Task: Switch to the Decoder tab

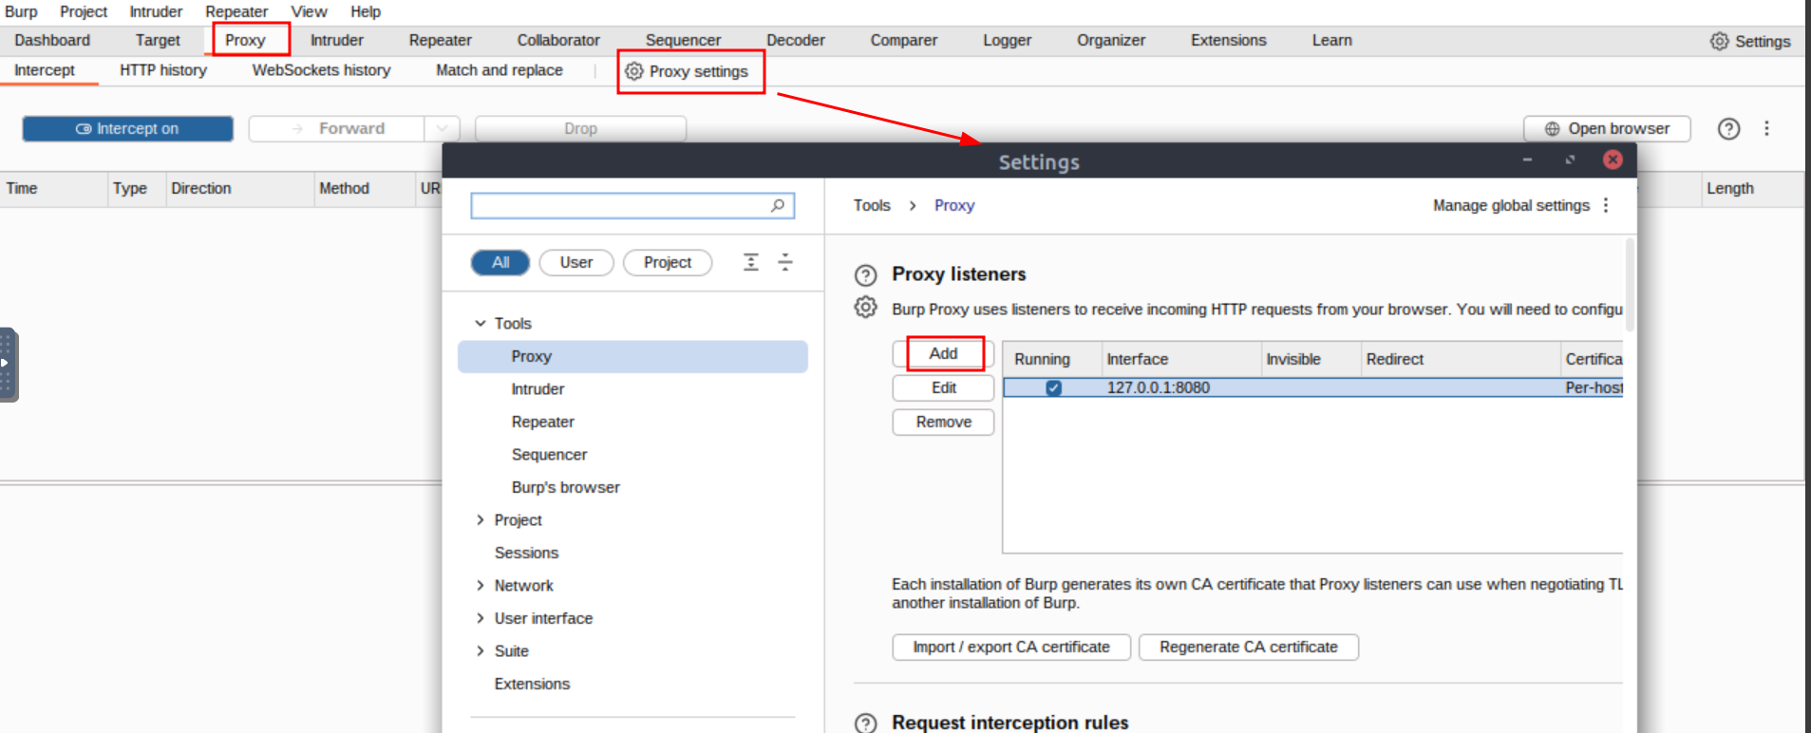Action: coord(796,40)
